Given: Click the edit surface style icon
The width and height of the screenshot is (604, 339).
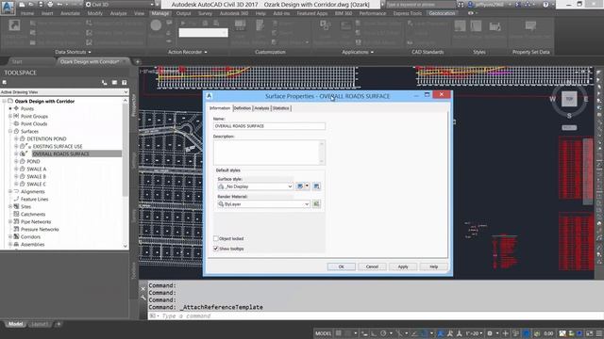Looking at the screenshot, I should (x=300, y=186).
